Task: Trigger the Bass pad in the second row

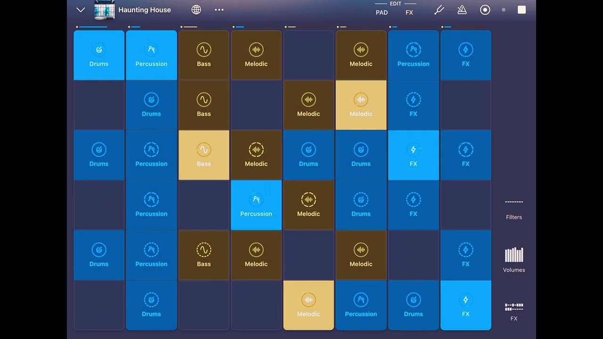Action: (204, 105)
